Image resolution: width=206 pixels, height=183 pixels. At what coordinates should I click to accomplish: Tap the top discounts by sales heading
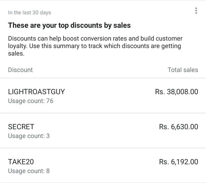pos(69,25)
